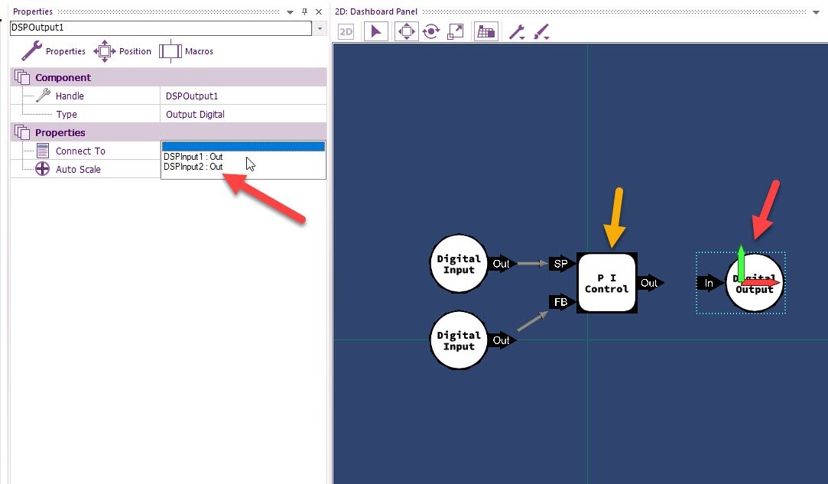
Task: Select the pointer arrow tool in toolbar
Action: 376,31
